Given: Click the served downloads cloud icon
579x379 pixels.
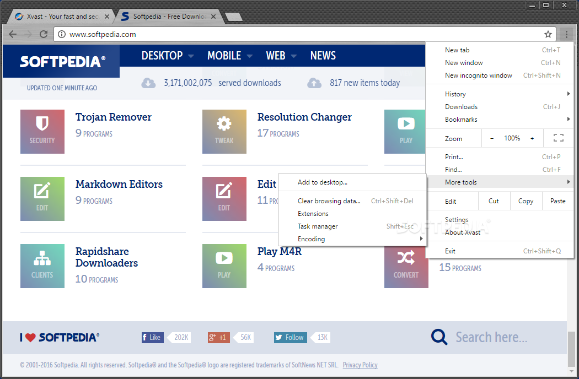Looking at the screenshot, I should [148, 83].
